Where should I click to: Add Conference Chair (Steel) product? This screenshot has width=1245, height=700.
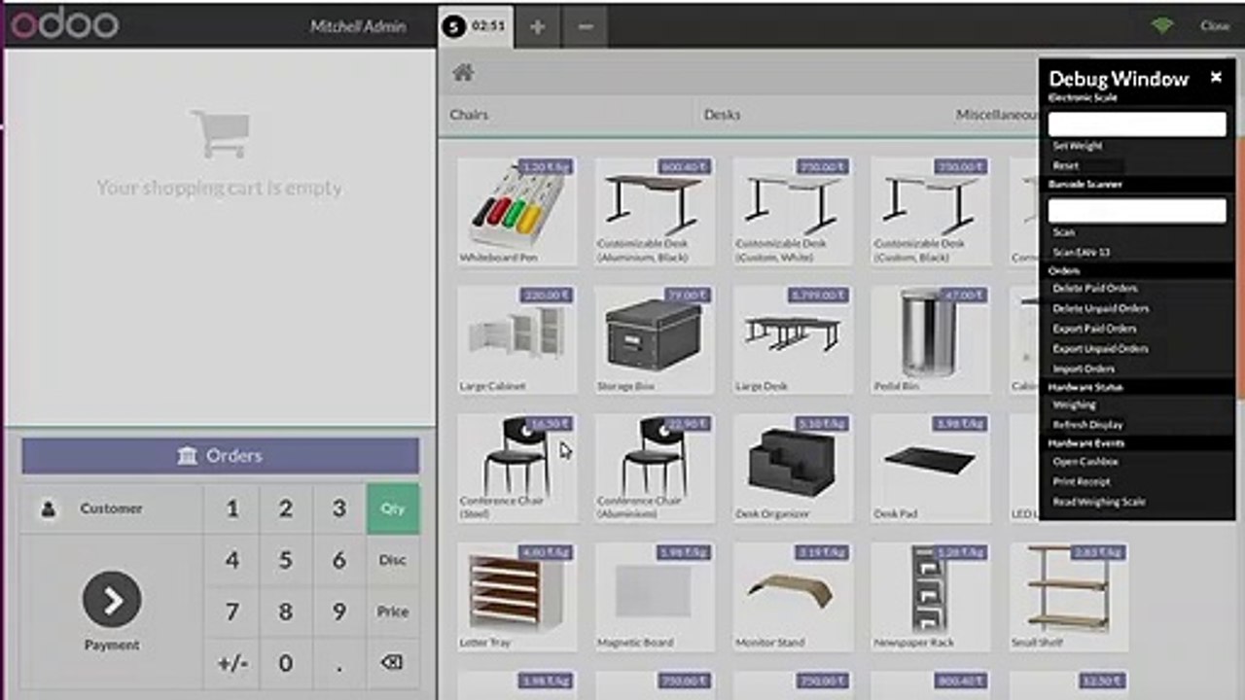click(516, 469)
